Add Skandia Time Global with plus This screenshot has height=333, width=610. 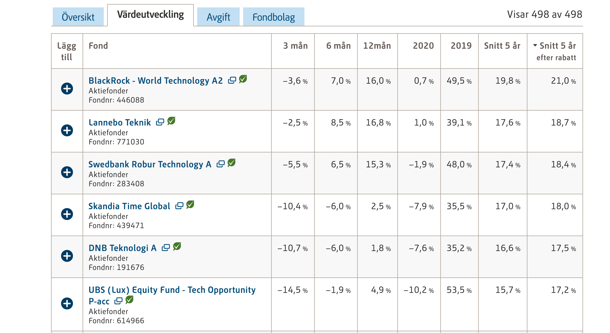67,214
